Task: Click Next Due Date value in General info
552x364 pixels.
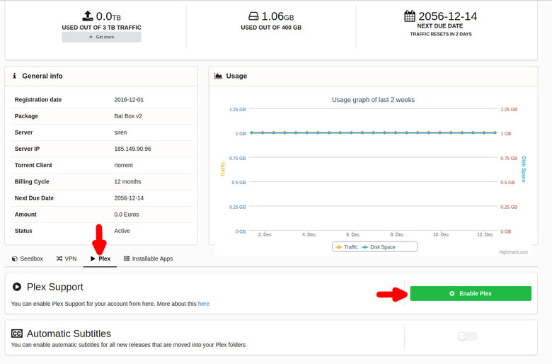Action: pyautogui.click(x=129, y=198)
